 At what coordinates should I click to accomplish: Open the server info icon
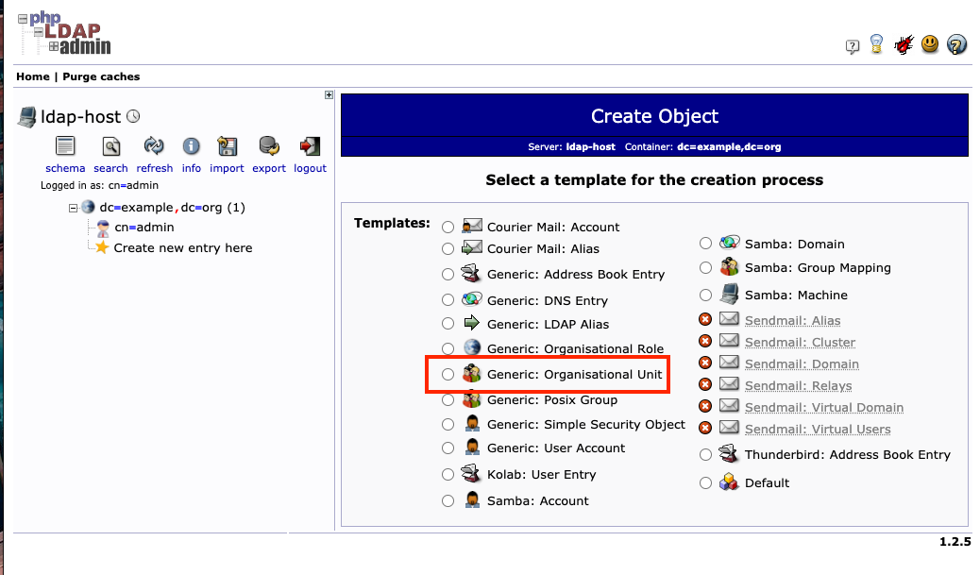tap(191, 146)
